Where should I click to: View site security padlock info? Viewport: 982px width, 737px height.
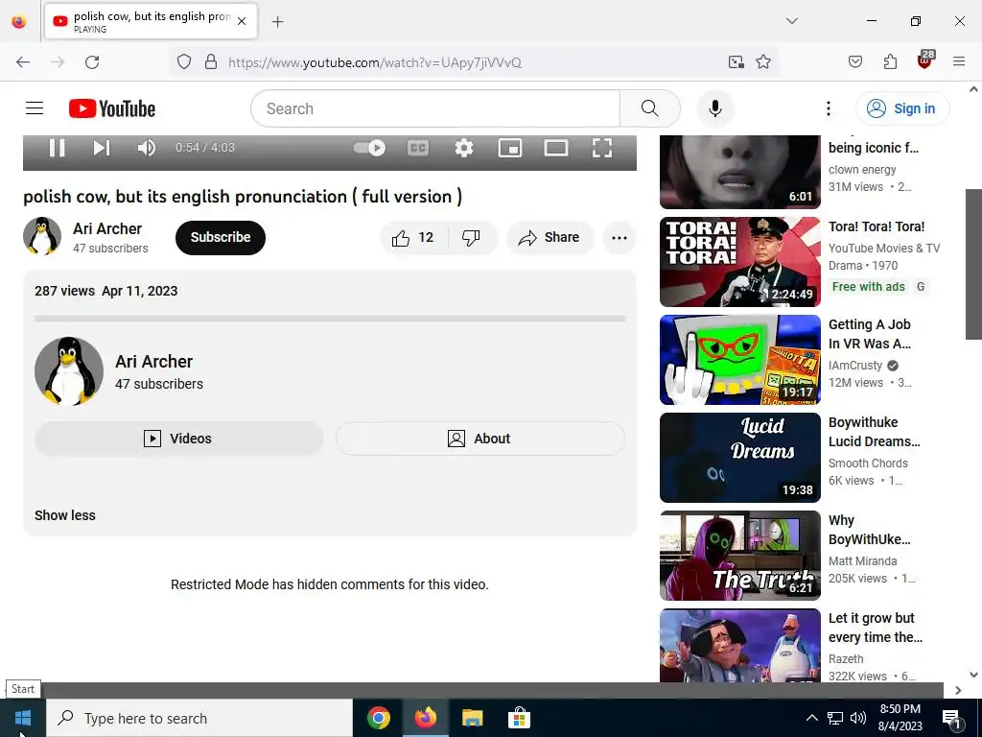tap(211, 62)
